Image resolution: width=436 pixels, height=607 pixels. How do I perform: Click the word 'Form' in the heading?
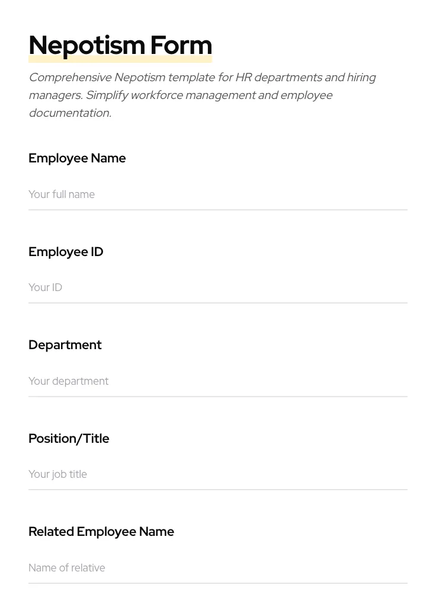tap(181, 46)
